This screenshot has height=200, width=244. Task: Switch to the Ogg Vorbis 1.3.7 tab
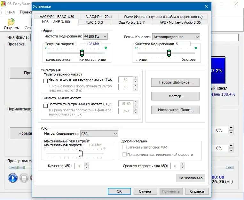131,22
